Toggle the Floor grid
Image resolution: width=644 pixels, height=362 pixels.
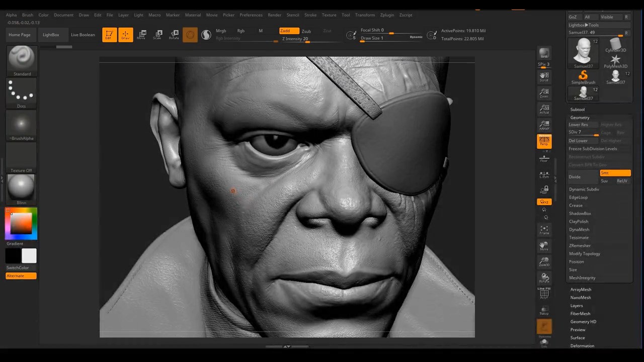click(544, 158)
